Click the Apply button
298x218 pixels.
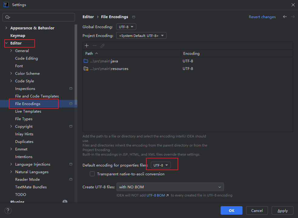coord(283,210)
